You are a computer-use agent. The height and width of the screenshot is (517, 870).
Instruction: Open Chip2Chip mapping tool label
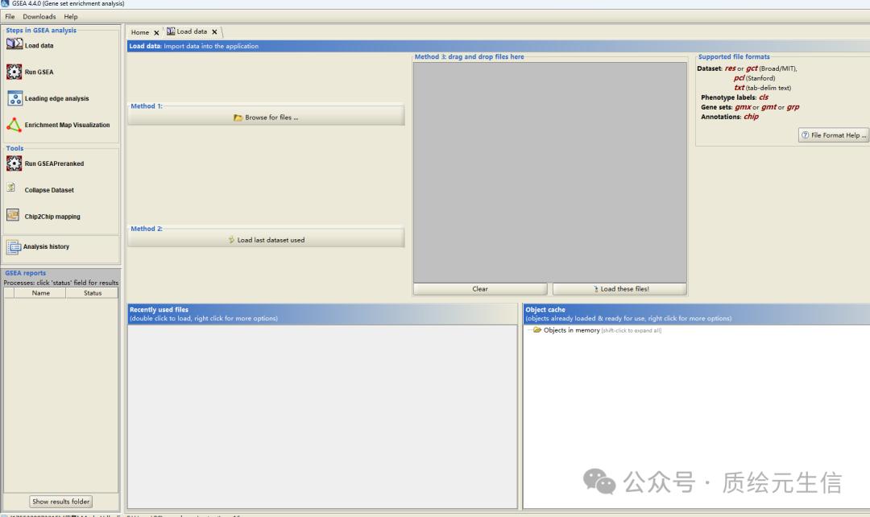pyautogui.click(x=52, y=217)
